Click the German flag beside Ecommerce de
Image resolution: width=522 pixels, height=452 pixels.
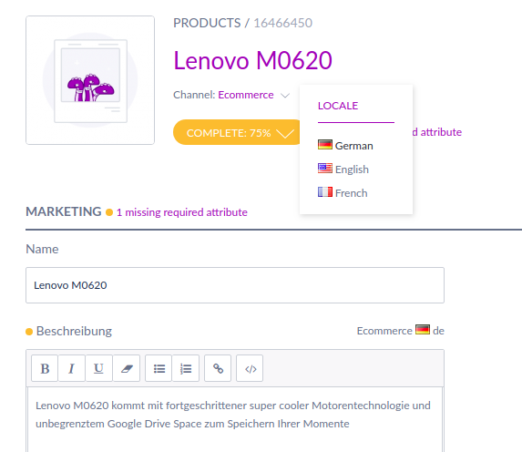(423, 329)
